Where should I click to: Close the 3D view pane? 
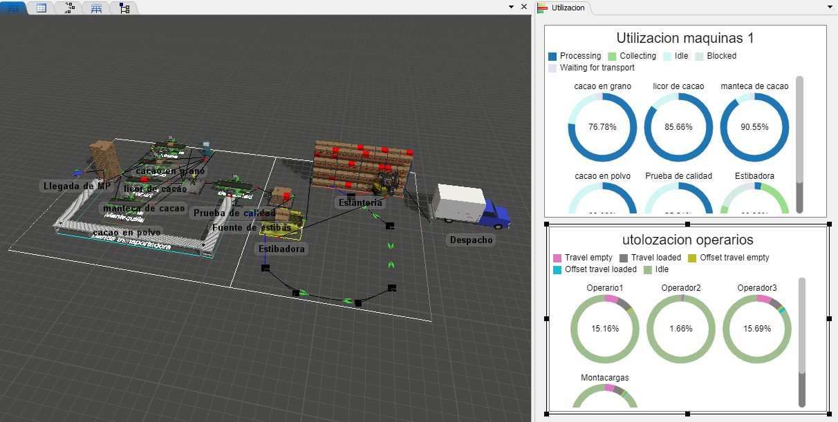tap(523, 6)
